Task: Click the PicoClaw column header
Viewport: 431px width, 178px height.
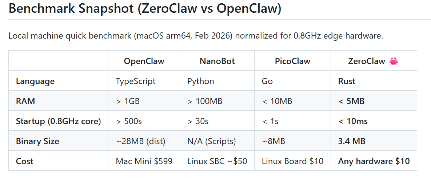Action: (x=292, y=61)
